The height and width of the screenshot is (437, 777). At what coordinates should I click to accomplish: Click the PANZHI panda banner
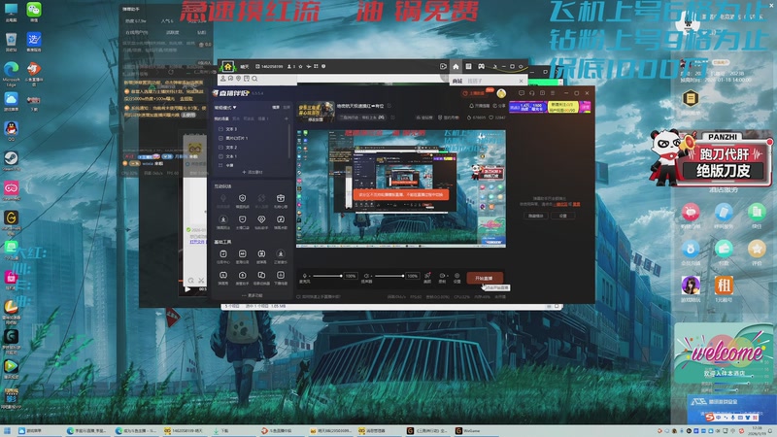711,158
